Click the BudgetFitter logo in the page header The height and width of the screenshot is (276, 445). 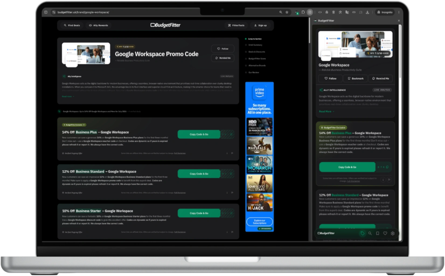165,25
